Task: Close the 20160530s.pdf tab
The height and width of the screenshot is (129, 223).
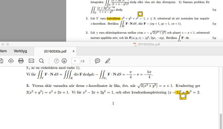Action: [x=74, y=51]
